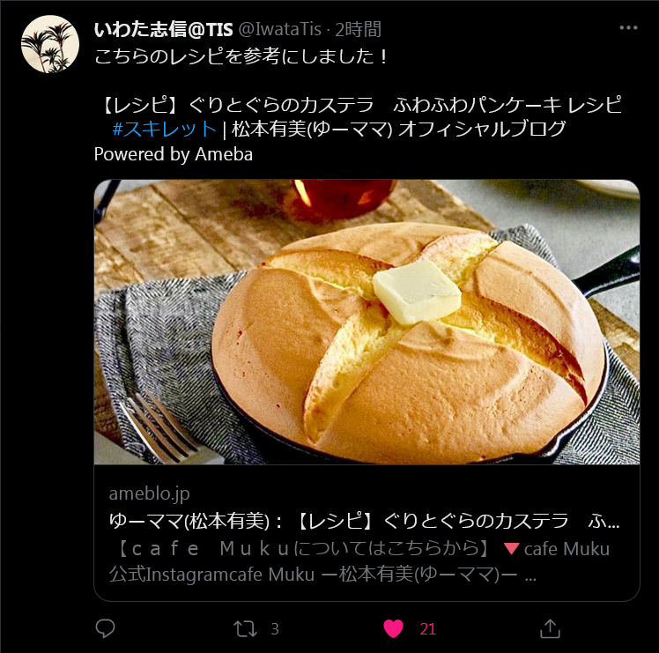This screenshot has height=653, width=659.
Task: Open the #スキレット hashtag link
Action: (165, 129)
